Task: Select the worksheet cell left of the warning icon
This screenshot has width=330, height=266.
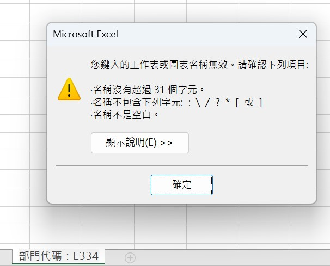Action: [x=15, y=86]
